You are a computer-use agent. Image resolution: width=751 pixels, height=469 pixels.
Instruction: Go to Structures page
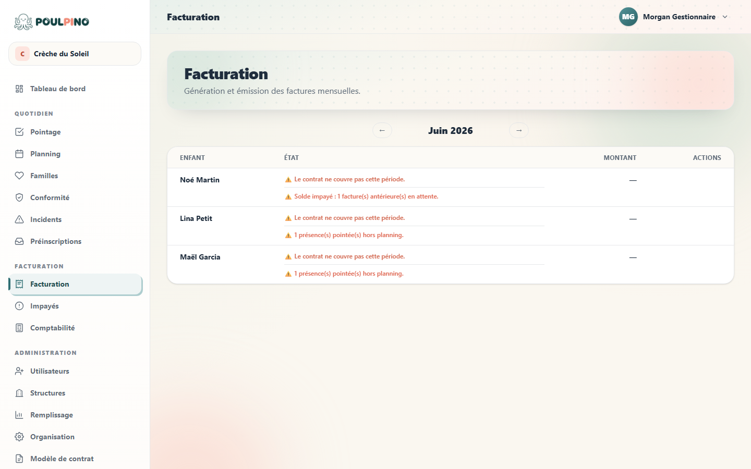(x=75, y=393)
